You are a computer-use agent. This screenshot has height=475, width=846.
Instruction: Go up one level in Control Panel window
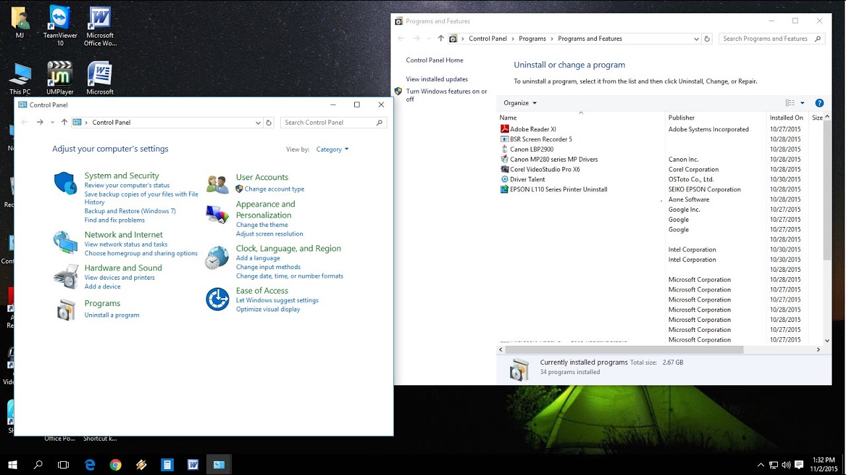click(64, 122)
